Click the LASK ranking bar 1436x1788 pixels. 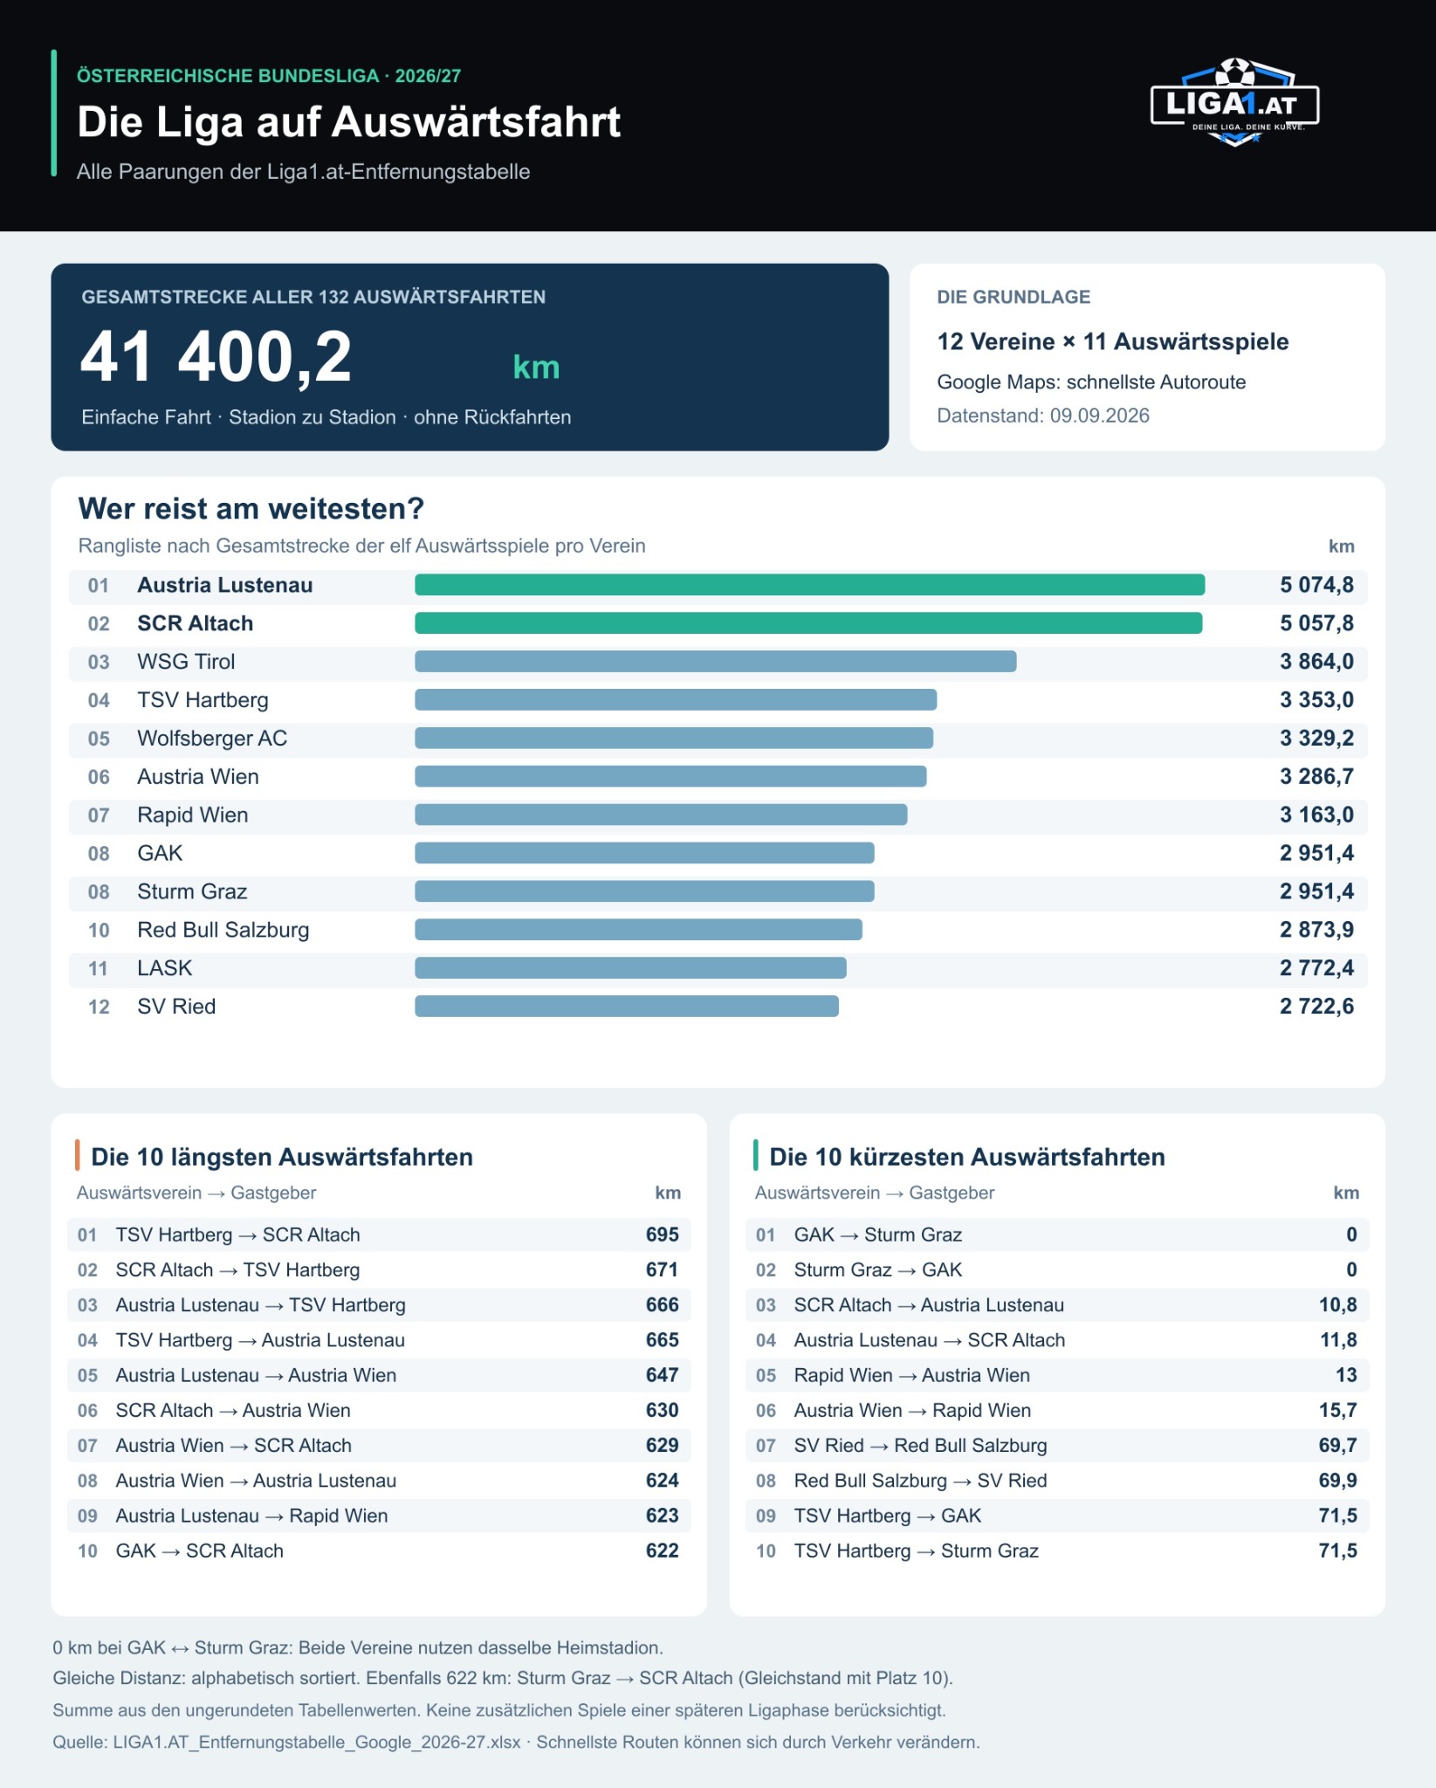pos(630,968)
